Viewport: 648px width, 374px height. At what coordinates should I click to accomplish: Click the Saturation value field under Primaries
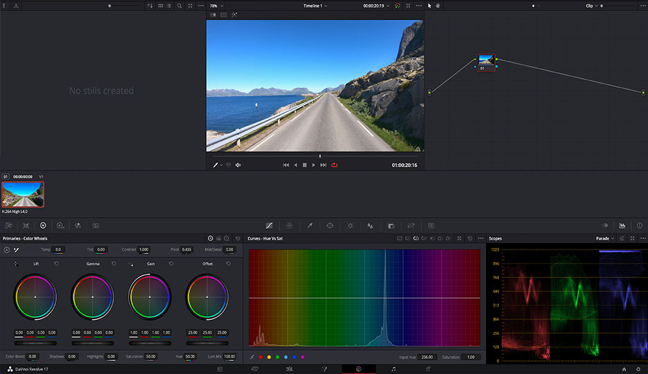150,356
